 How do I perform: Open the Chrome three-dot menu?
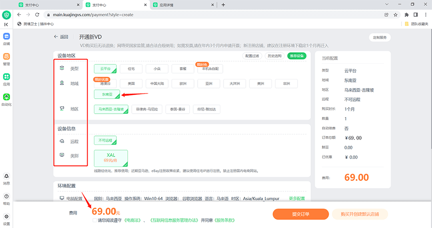(x=425, y=15)
